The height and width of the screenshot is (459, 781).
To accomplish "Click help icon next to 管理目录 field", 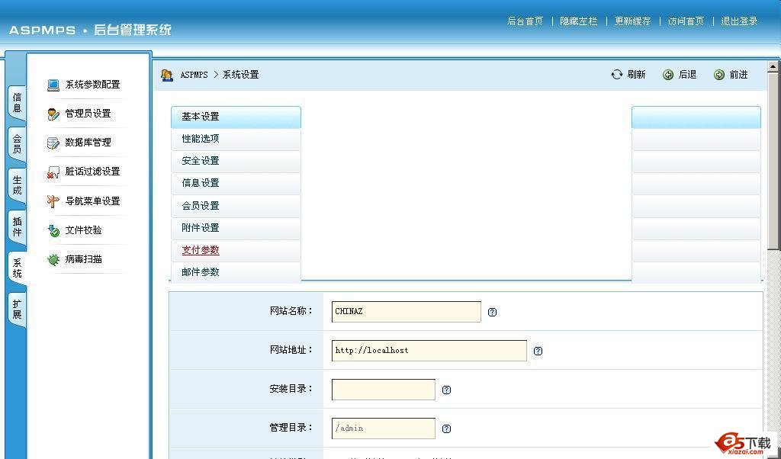I will coord(446,429).
